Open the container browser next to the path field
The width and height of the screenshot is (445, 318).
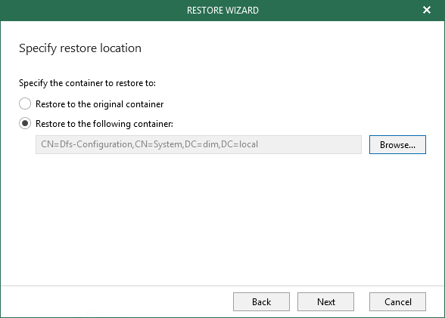coord(397,145)
